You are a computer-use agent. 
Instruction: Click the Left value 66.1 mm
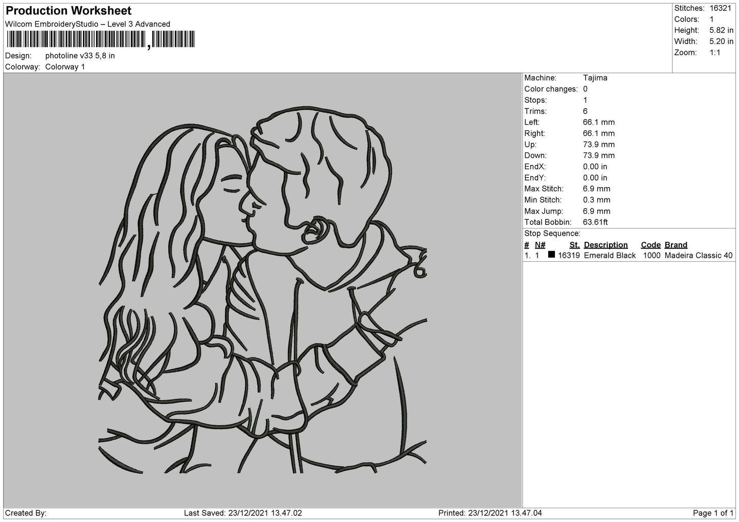599,122
